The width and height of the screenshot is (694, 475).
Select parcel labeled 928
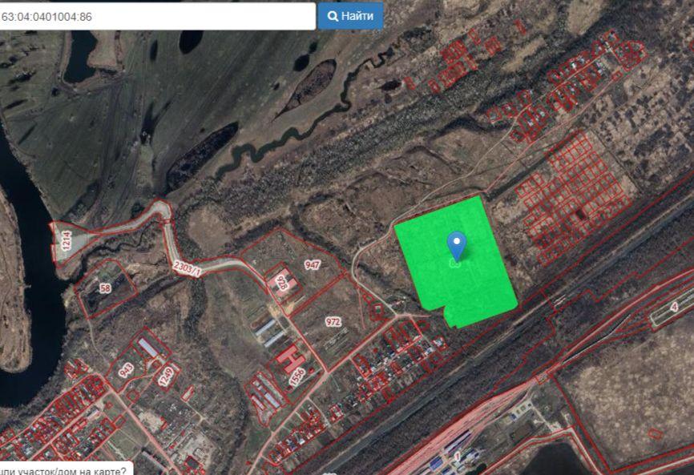pos(281,283)
